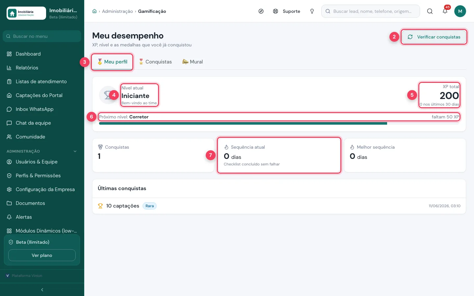The height and width of the screenshot is (296, 474).
Task: Click 'faltam 50 XP' text
Action: 445,117
